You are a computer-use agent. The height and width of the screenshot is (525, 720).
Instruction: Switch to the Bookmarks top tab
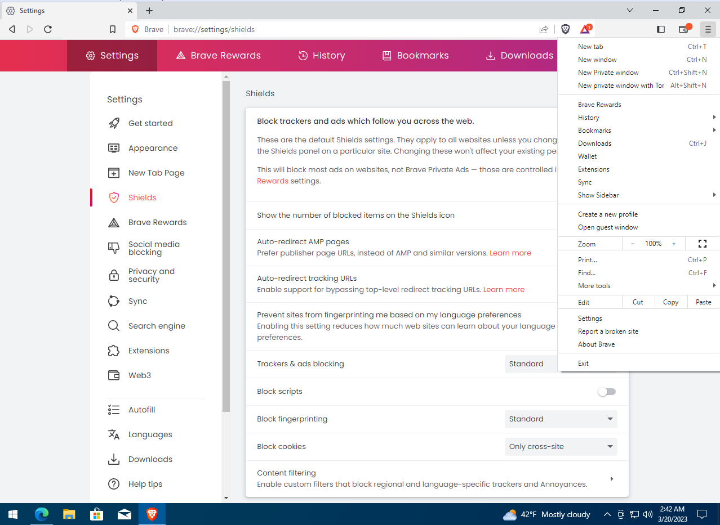415,55
